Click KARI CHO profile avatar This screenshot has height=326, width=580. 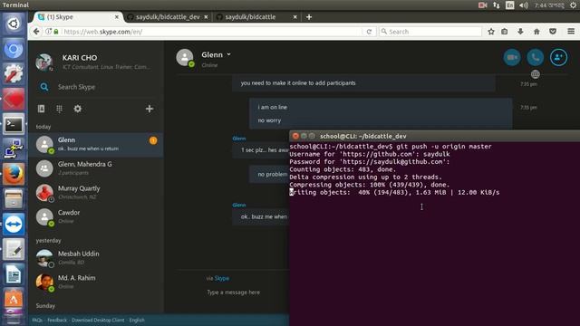(x=44, y=62)
